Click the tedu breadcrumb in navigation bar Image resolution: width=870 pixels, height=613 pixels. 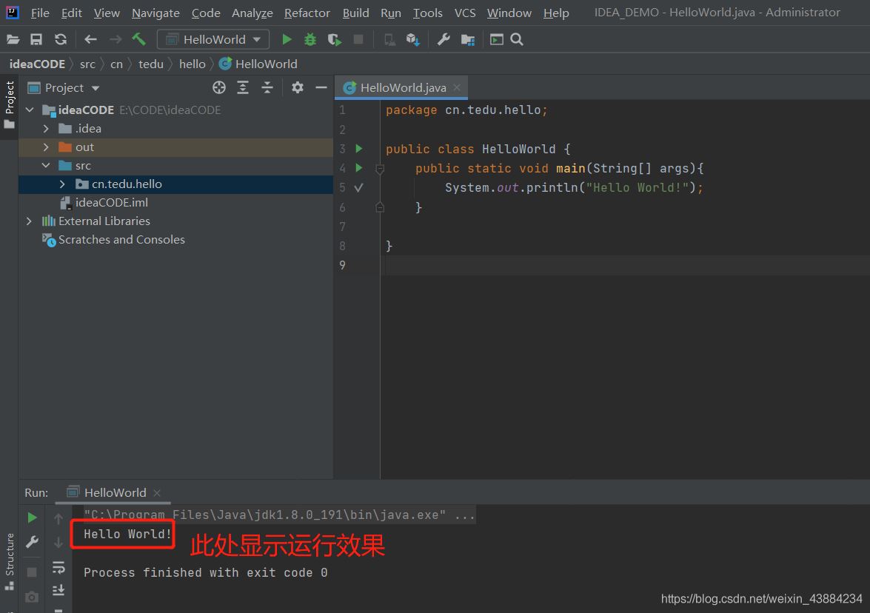click(151, 64)
